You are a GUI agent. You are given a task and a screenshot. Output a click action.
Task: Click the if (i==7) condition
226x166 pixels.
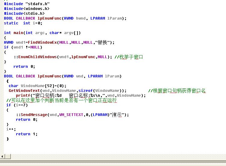[x=17, y=105]
